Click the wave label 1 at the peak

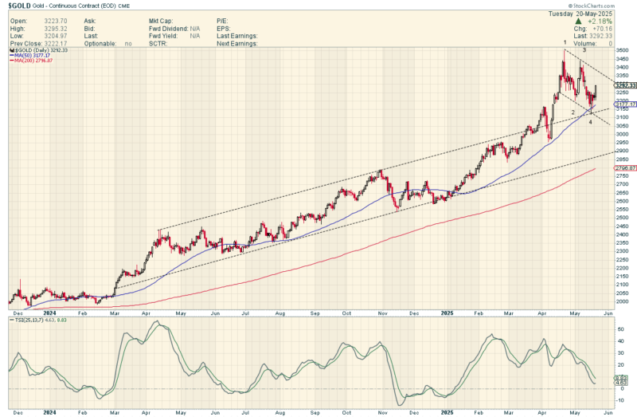[x=565, y=41]
